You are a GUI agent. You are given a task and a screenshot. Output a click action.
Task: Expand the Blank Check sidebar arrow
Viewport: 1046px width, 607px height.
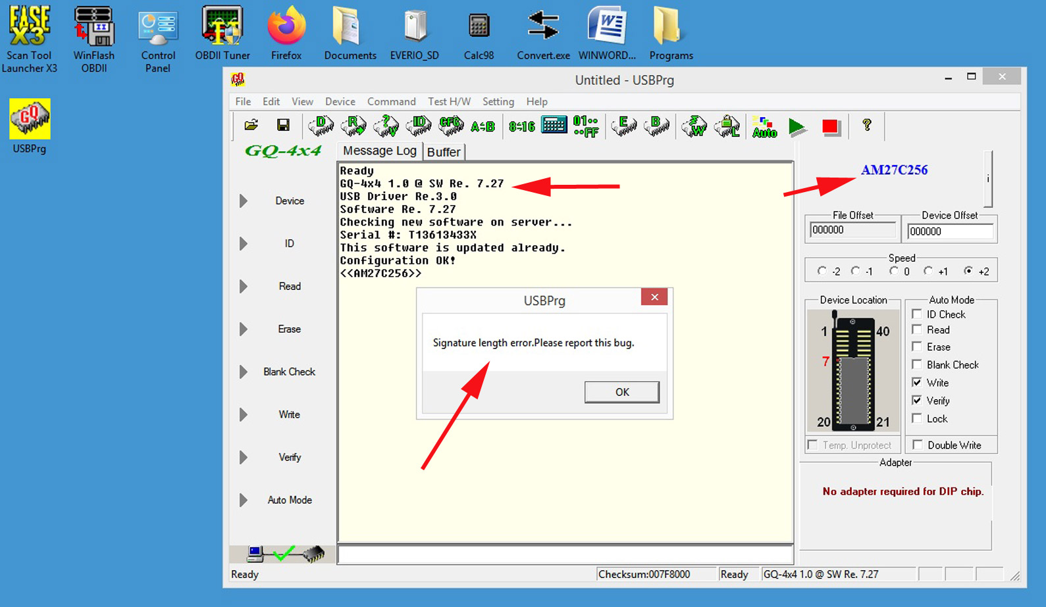244,372
